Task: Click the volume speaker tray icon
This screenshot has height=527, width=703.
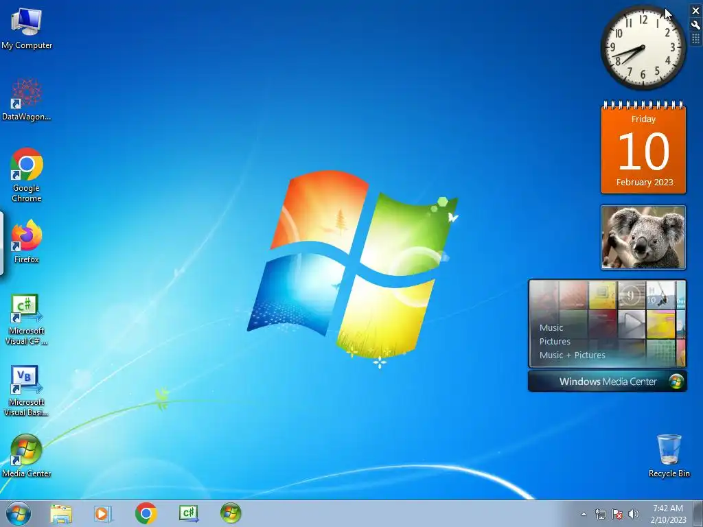Action: coord(634,514)
